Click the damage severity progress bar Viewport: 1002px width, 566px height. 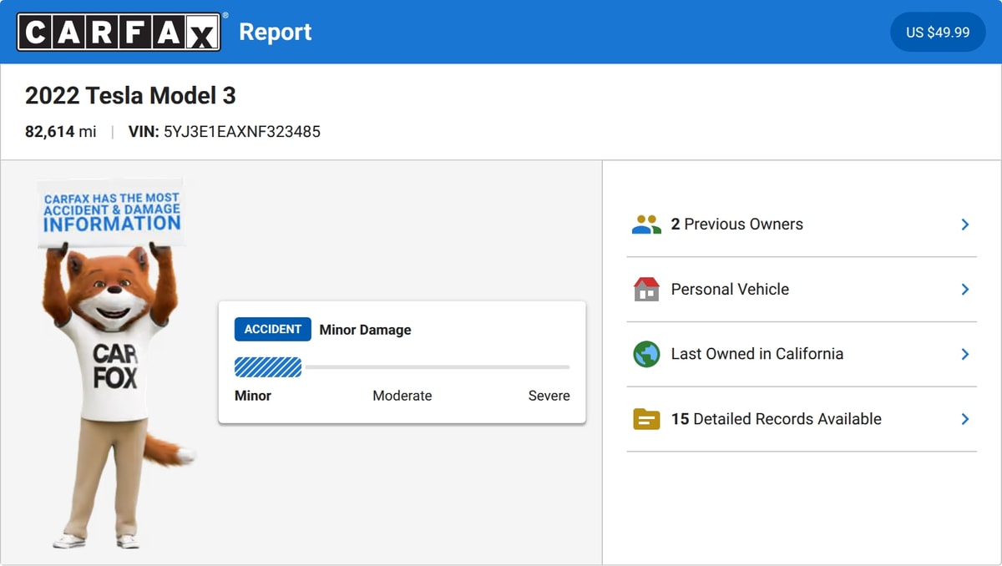(402, 367)
